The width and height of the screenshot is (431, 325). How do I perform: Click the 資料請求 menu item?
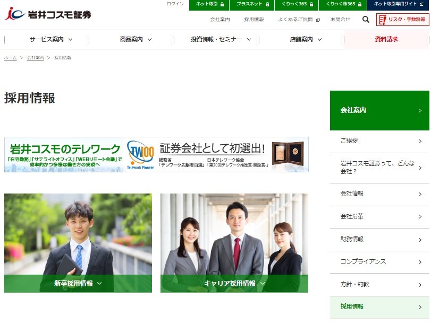pos(386,39)
